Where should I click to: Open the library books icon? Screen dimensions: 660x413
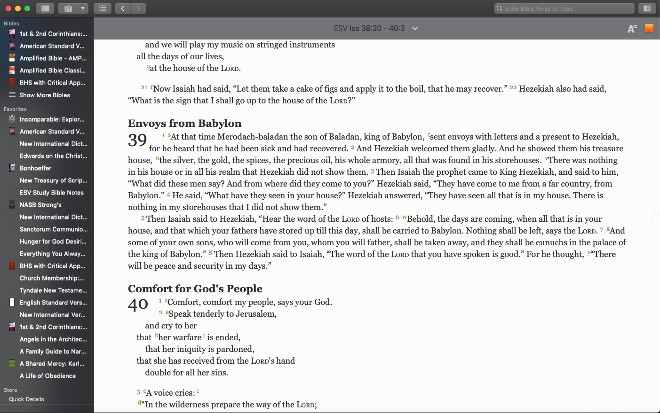pos(68,8)
